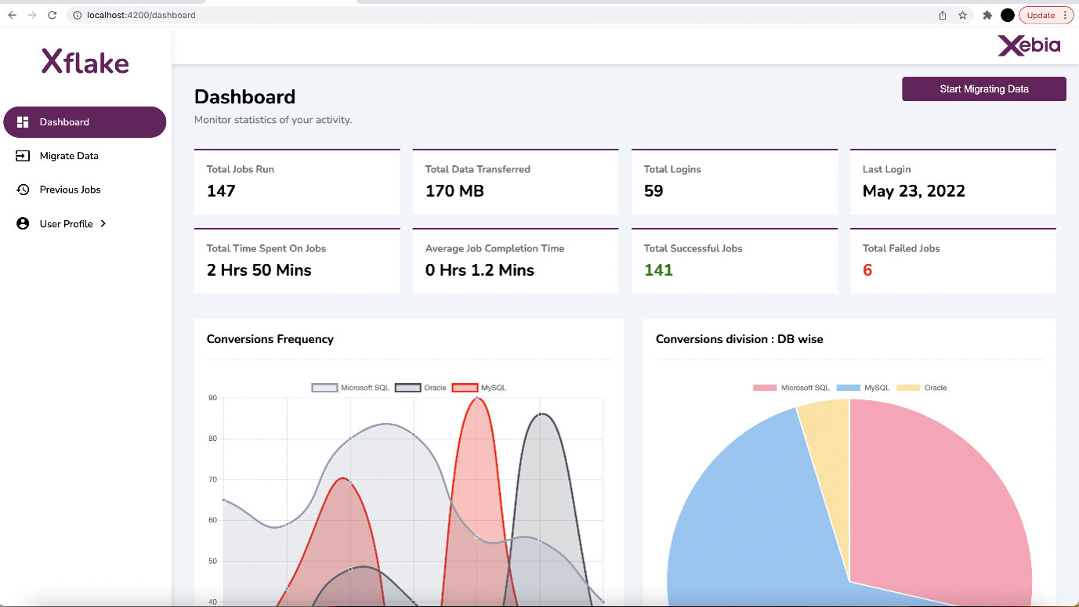The width and height of the screenshot is (1079, 607).
Task: Click '2 Hrs 50 Mins' time value
Action: pos(259,270)
